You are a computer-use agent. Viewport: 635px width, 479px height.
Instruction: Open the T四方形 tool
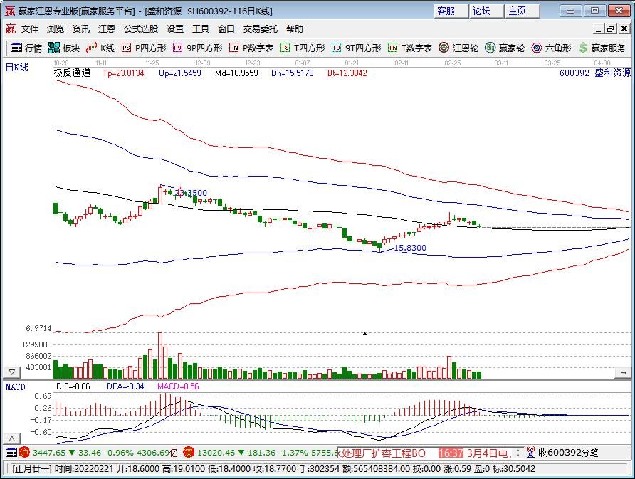click(303, 48)
